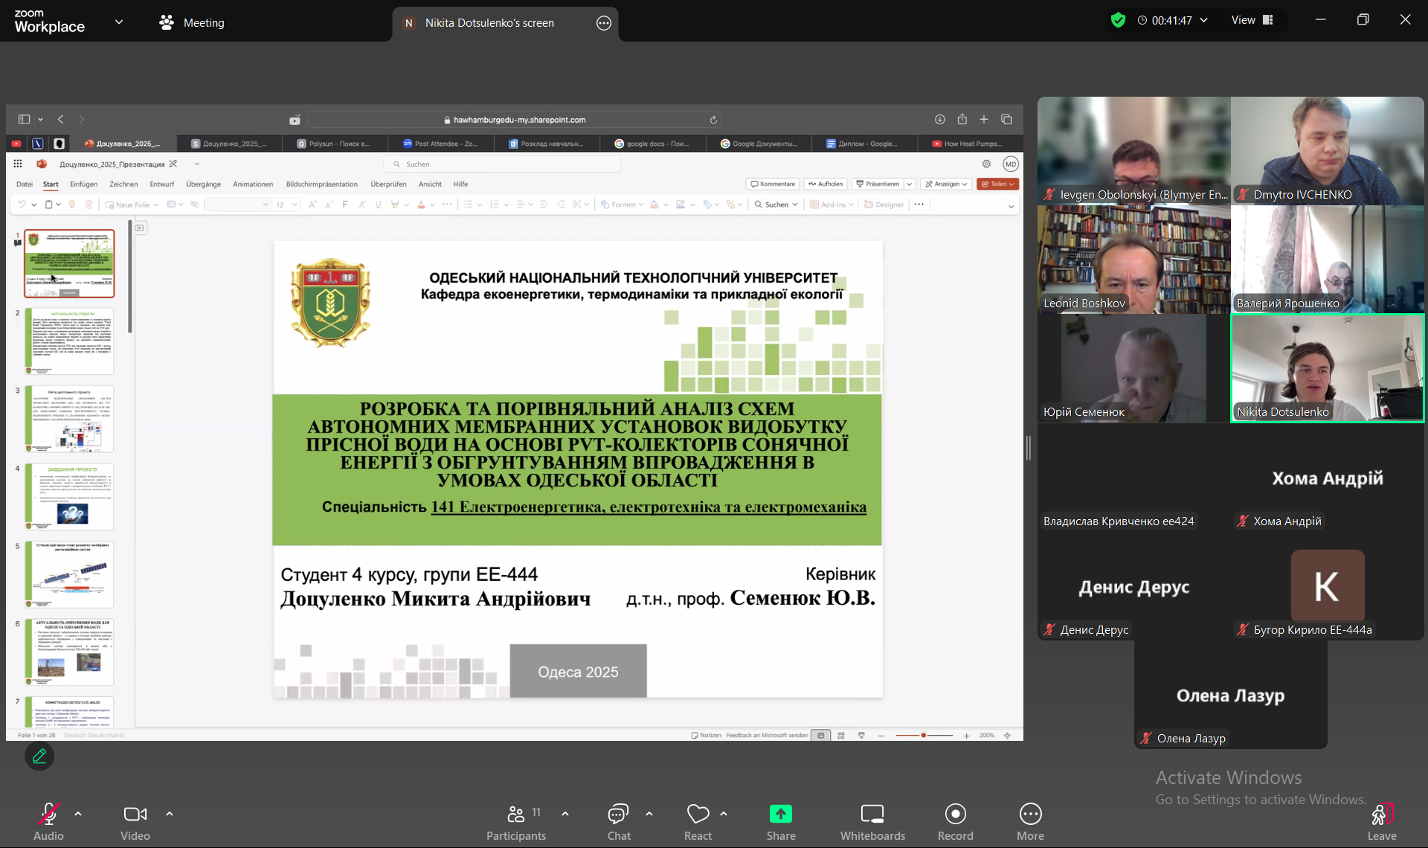
Task: Switch to the Zeichnen ribbon tab
Action: pyautogui.click(x=123, y=184)
